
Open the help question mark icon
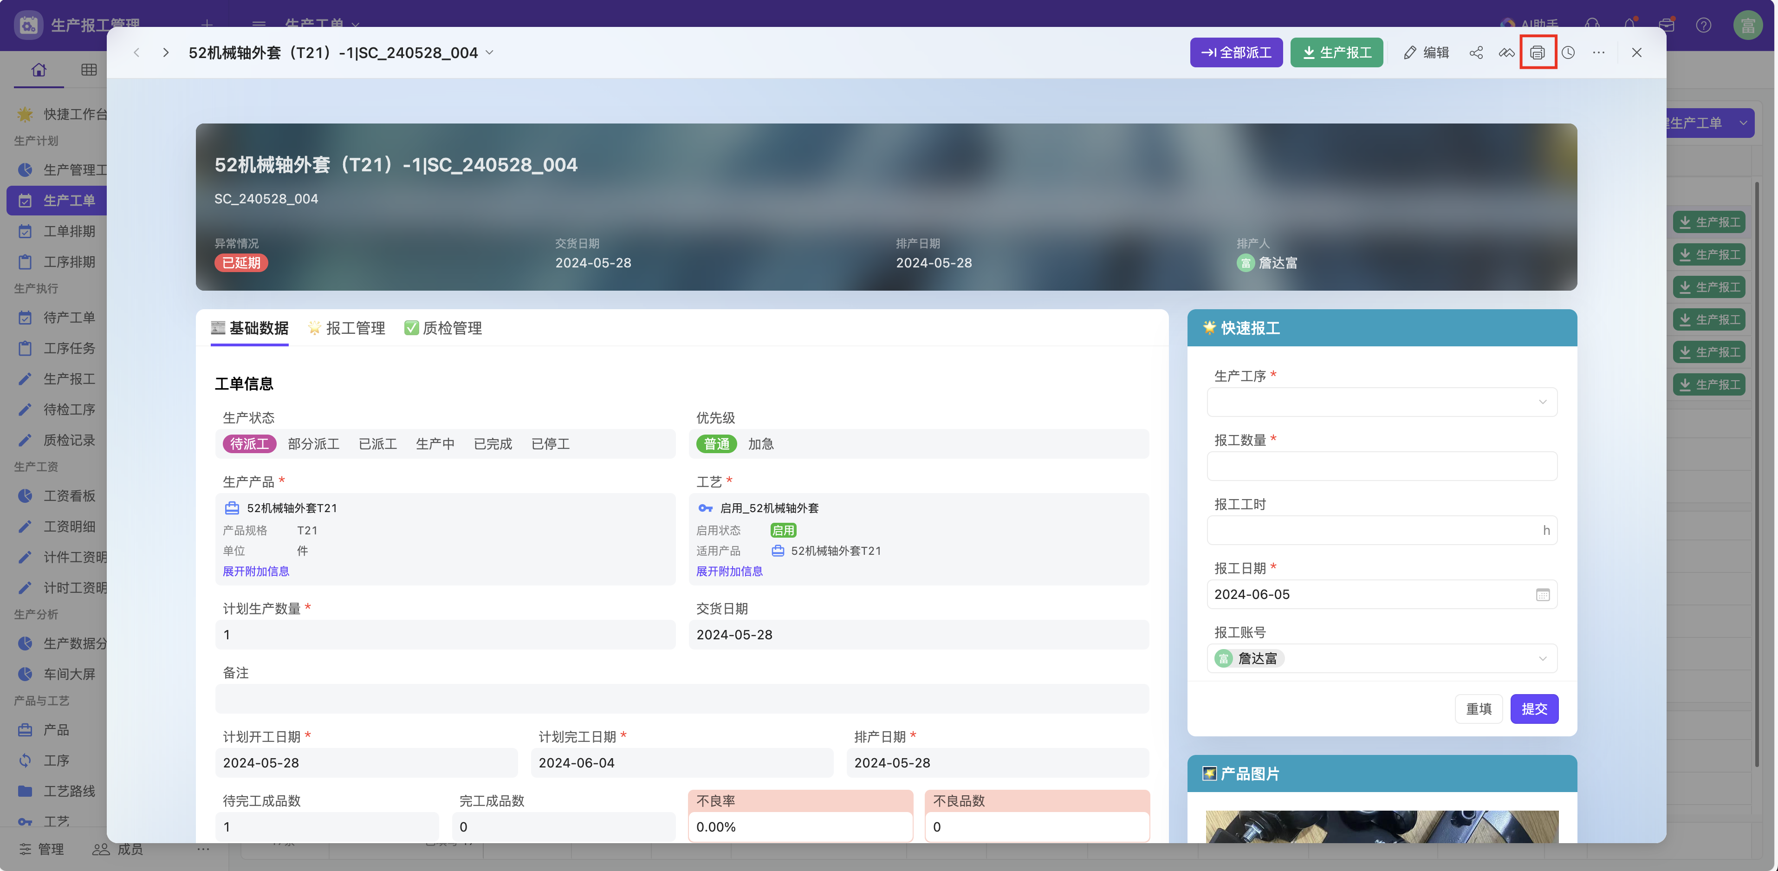point(1703,26)
